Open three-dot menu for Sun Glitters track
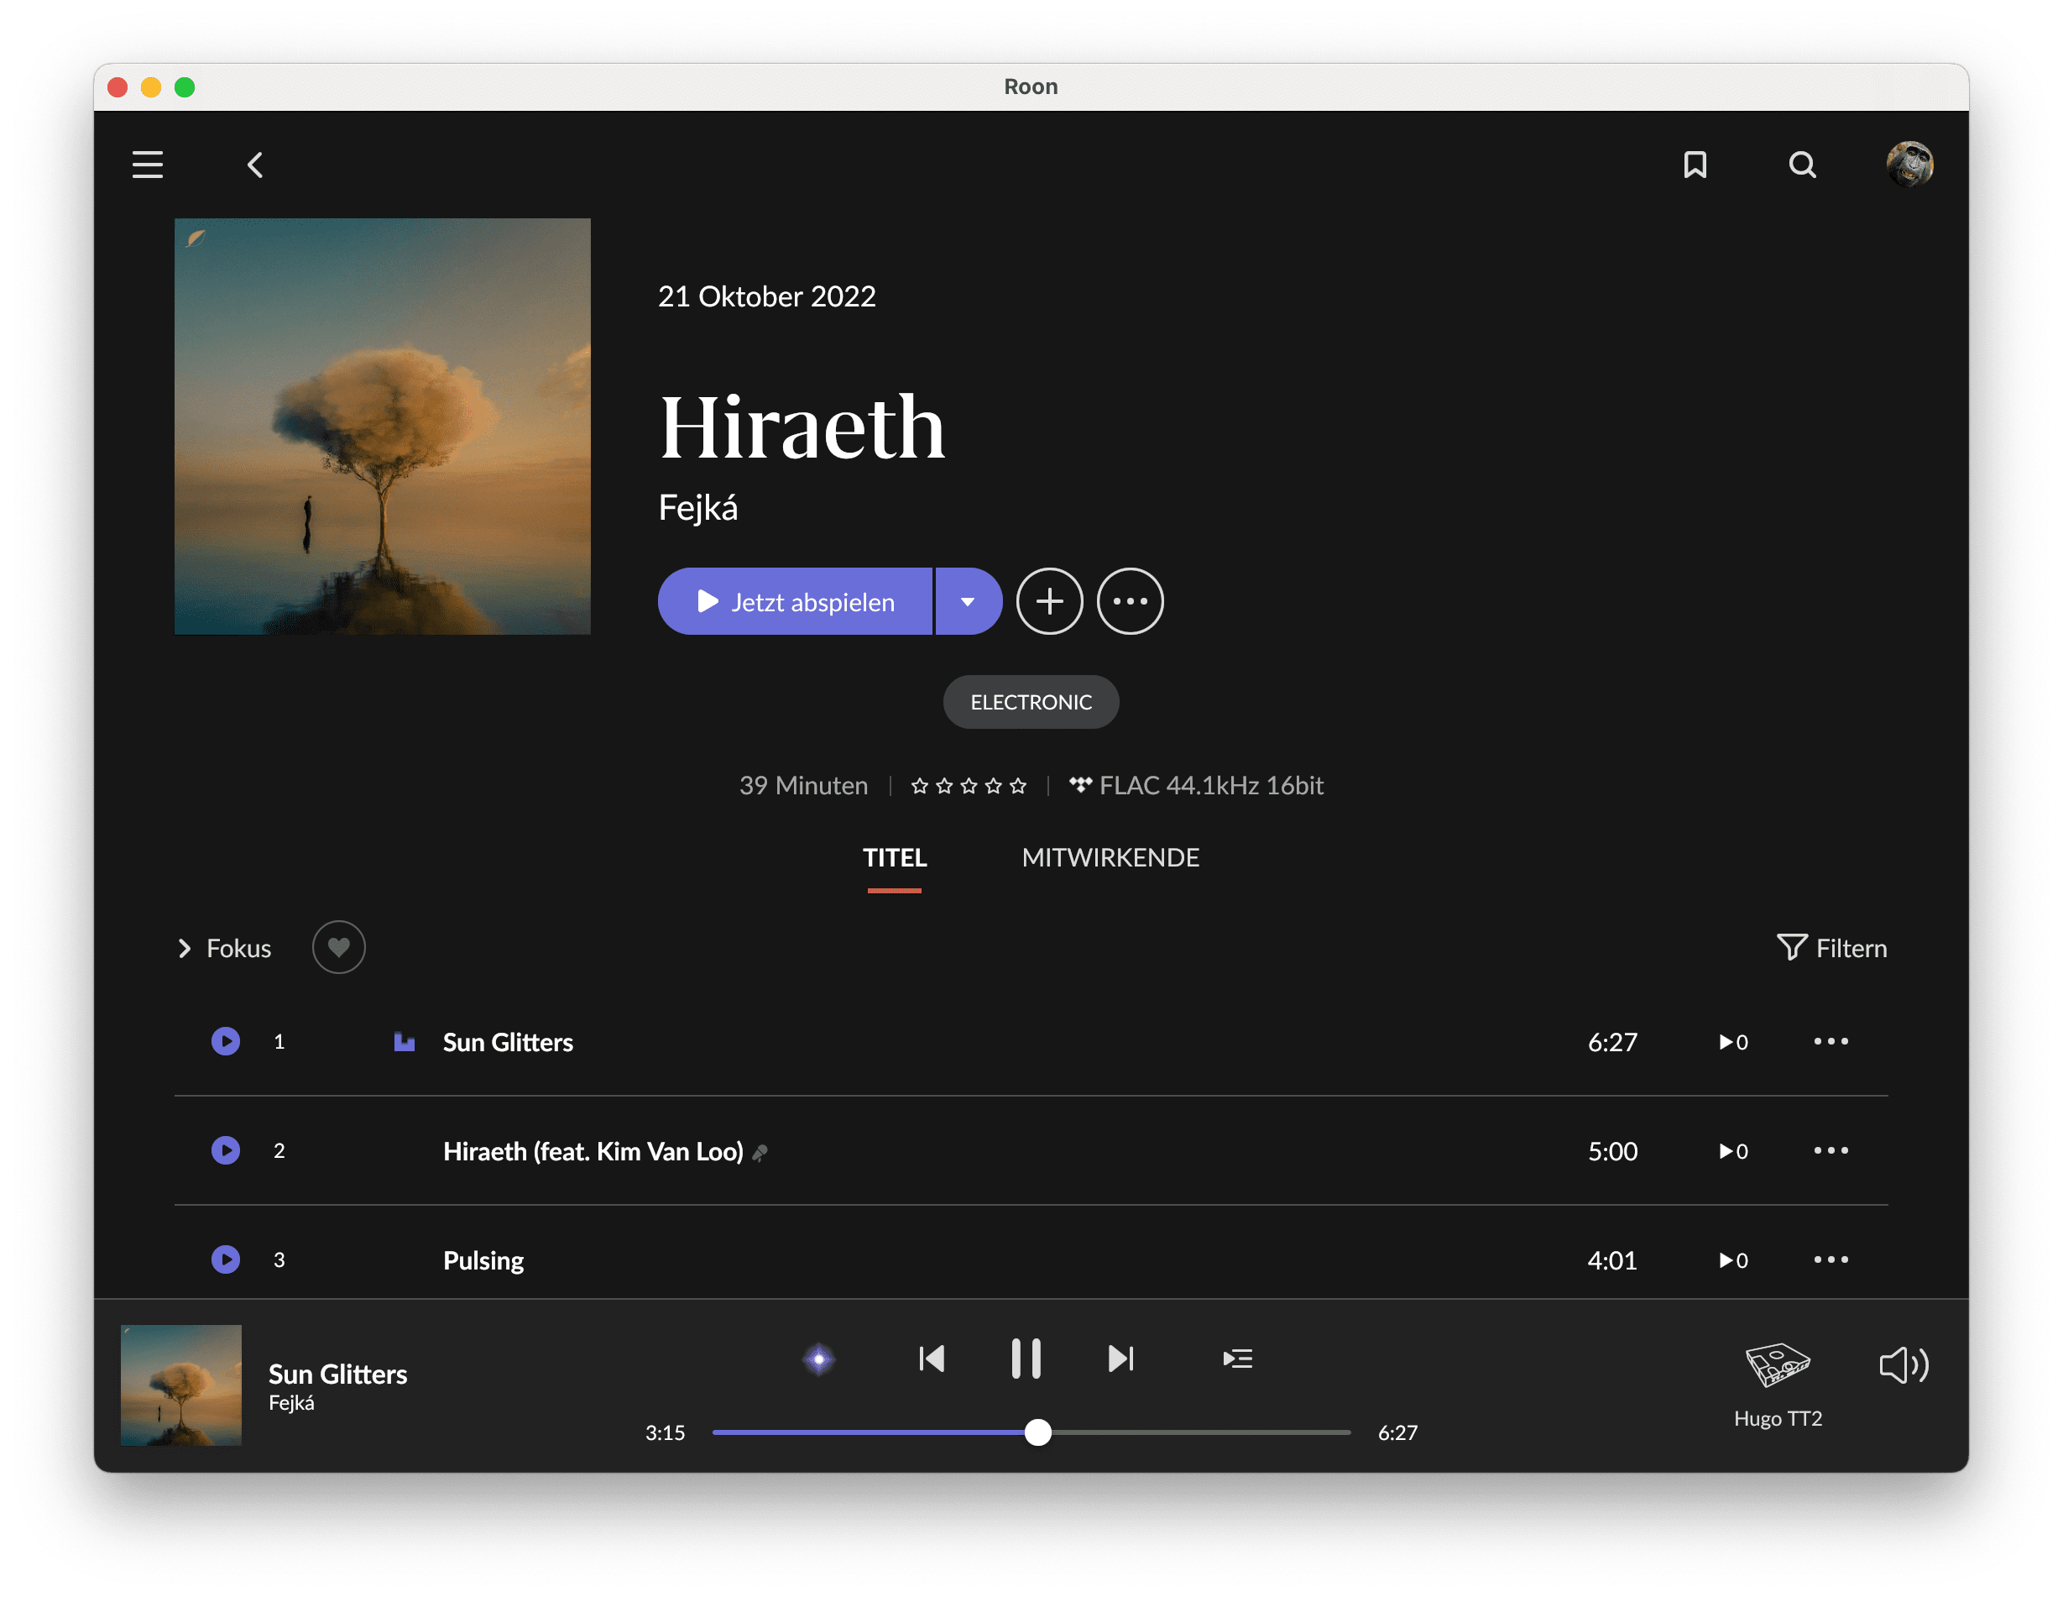The image size is (2063, 1597). [1830, 1041]
